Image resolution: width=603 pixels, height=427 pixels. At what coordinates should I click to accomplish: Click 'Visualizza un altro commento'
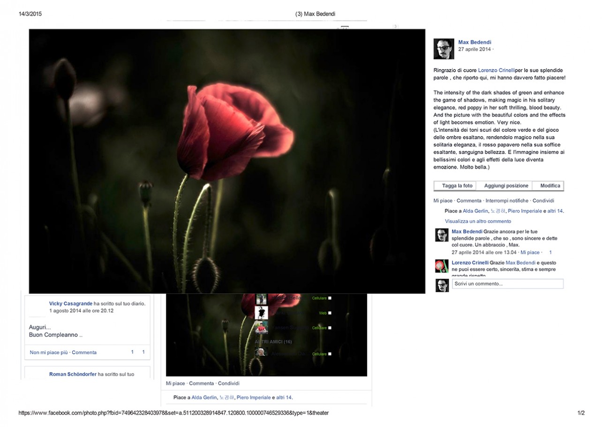click(x=478, y=221)
